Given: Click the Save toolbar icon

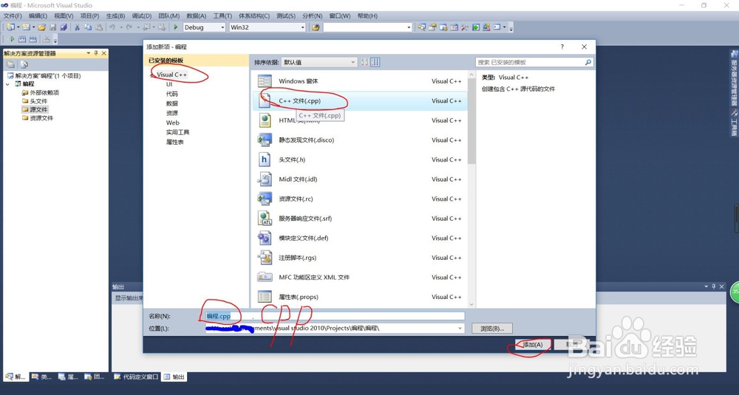Looking at the screenshot, I should click(x=52, y=27).
